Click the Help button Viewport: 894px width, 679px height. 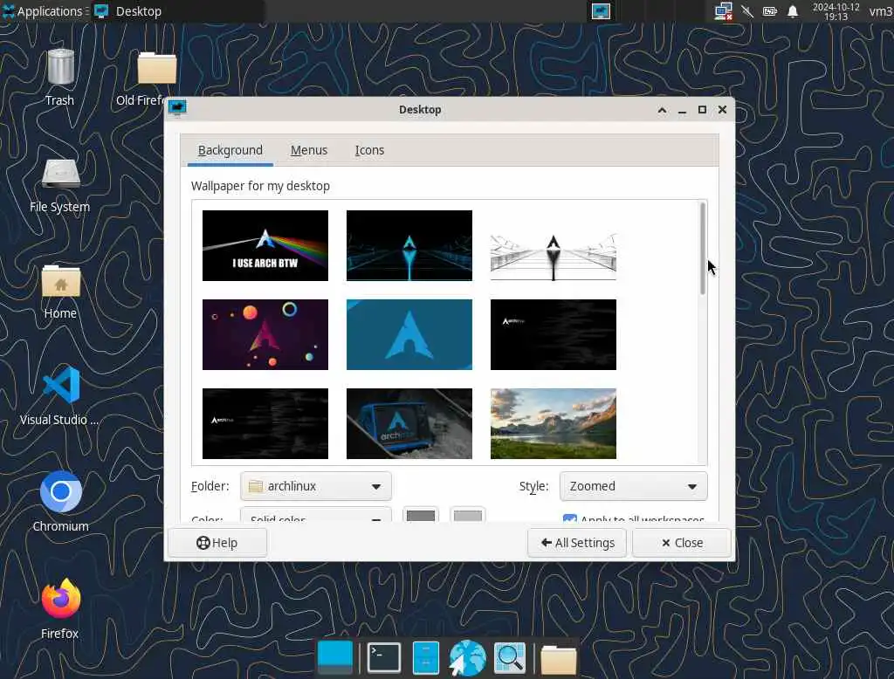pyautogui.click(x=217, y=543)
